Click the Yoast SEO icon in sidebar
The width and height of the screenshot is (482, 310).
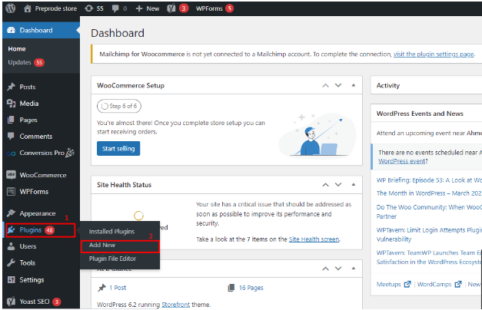(x=11, y=302)
